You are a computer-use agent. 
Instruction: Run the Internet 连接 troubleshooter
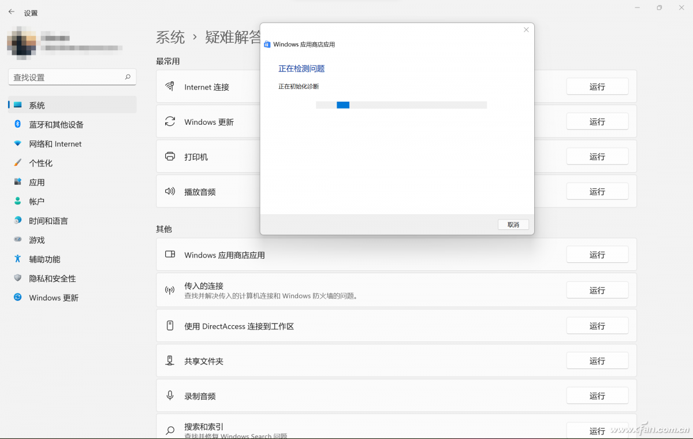click(x=597, y=87)
